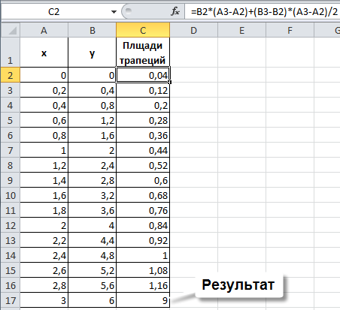The image size is (340, 310).
Task: Select column D header
Action: (193, 30)
